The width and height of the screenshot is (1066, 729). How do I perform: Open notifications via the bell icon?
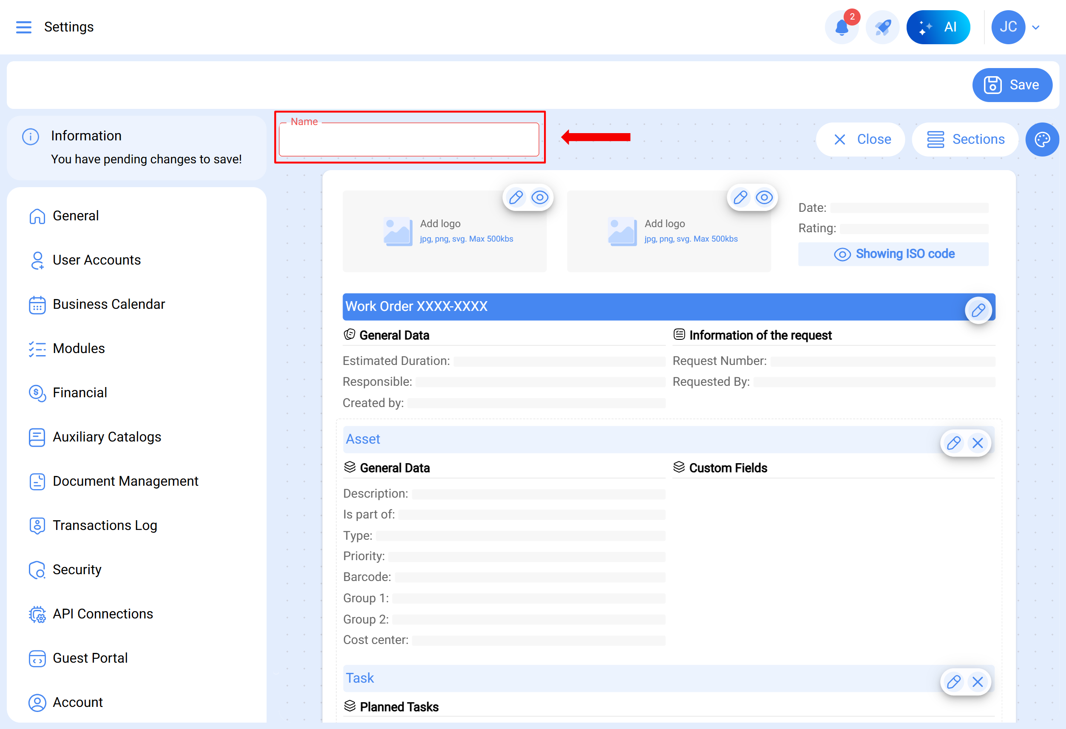coord(842,28)
